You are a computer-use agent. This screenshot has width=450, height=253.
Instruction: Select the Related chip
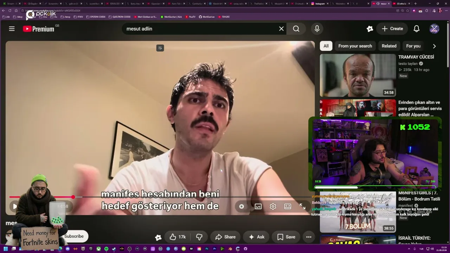click(x=389, y=46)
